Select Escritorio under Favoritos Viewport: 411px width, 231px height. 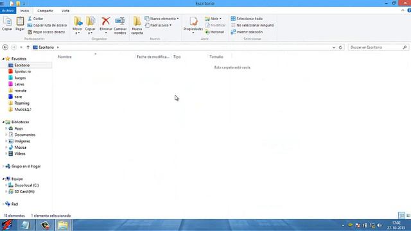coord(22,65)
